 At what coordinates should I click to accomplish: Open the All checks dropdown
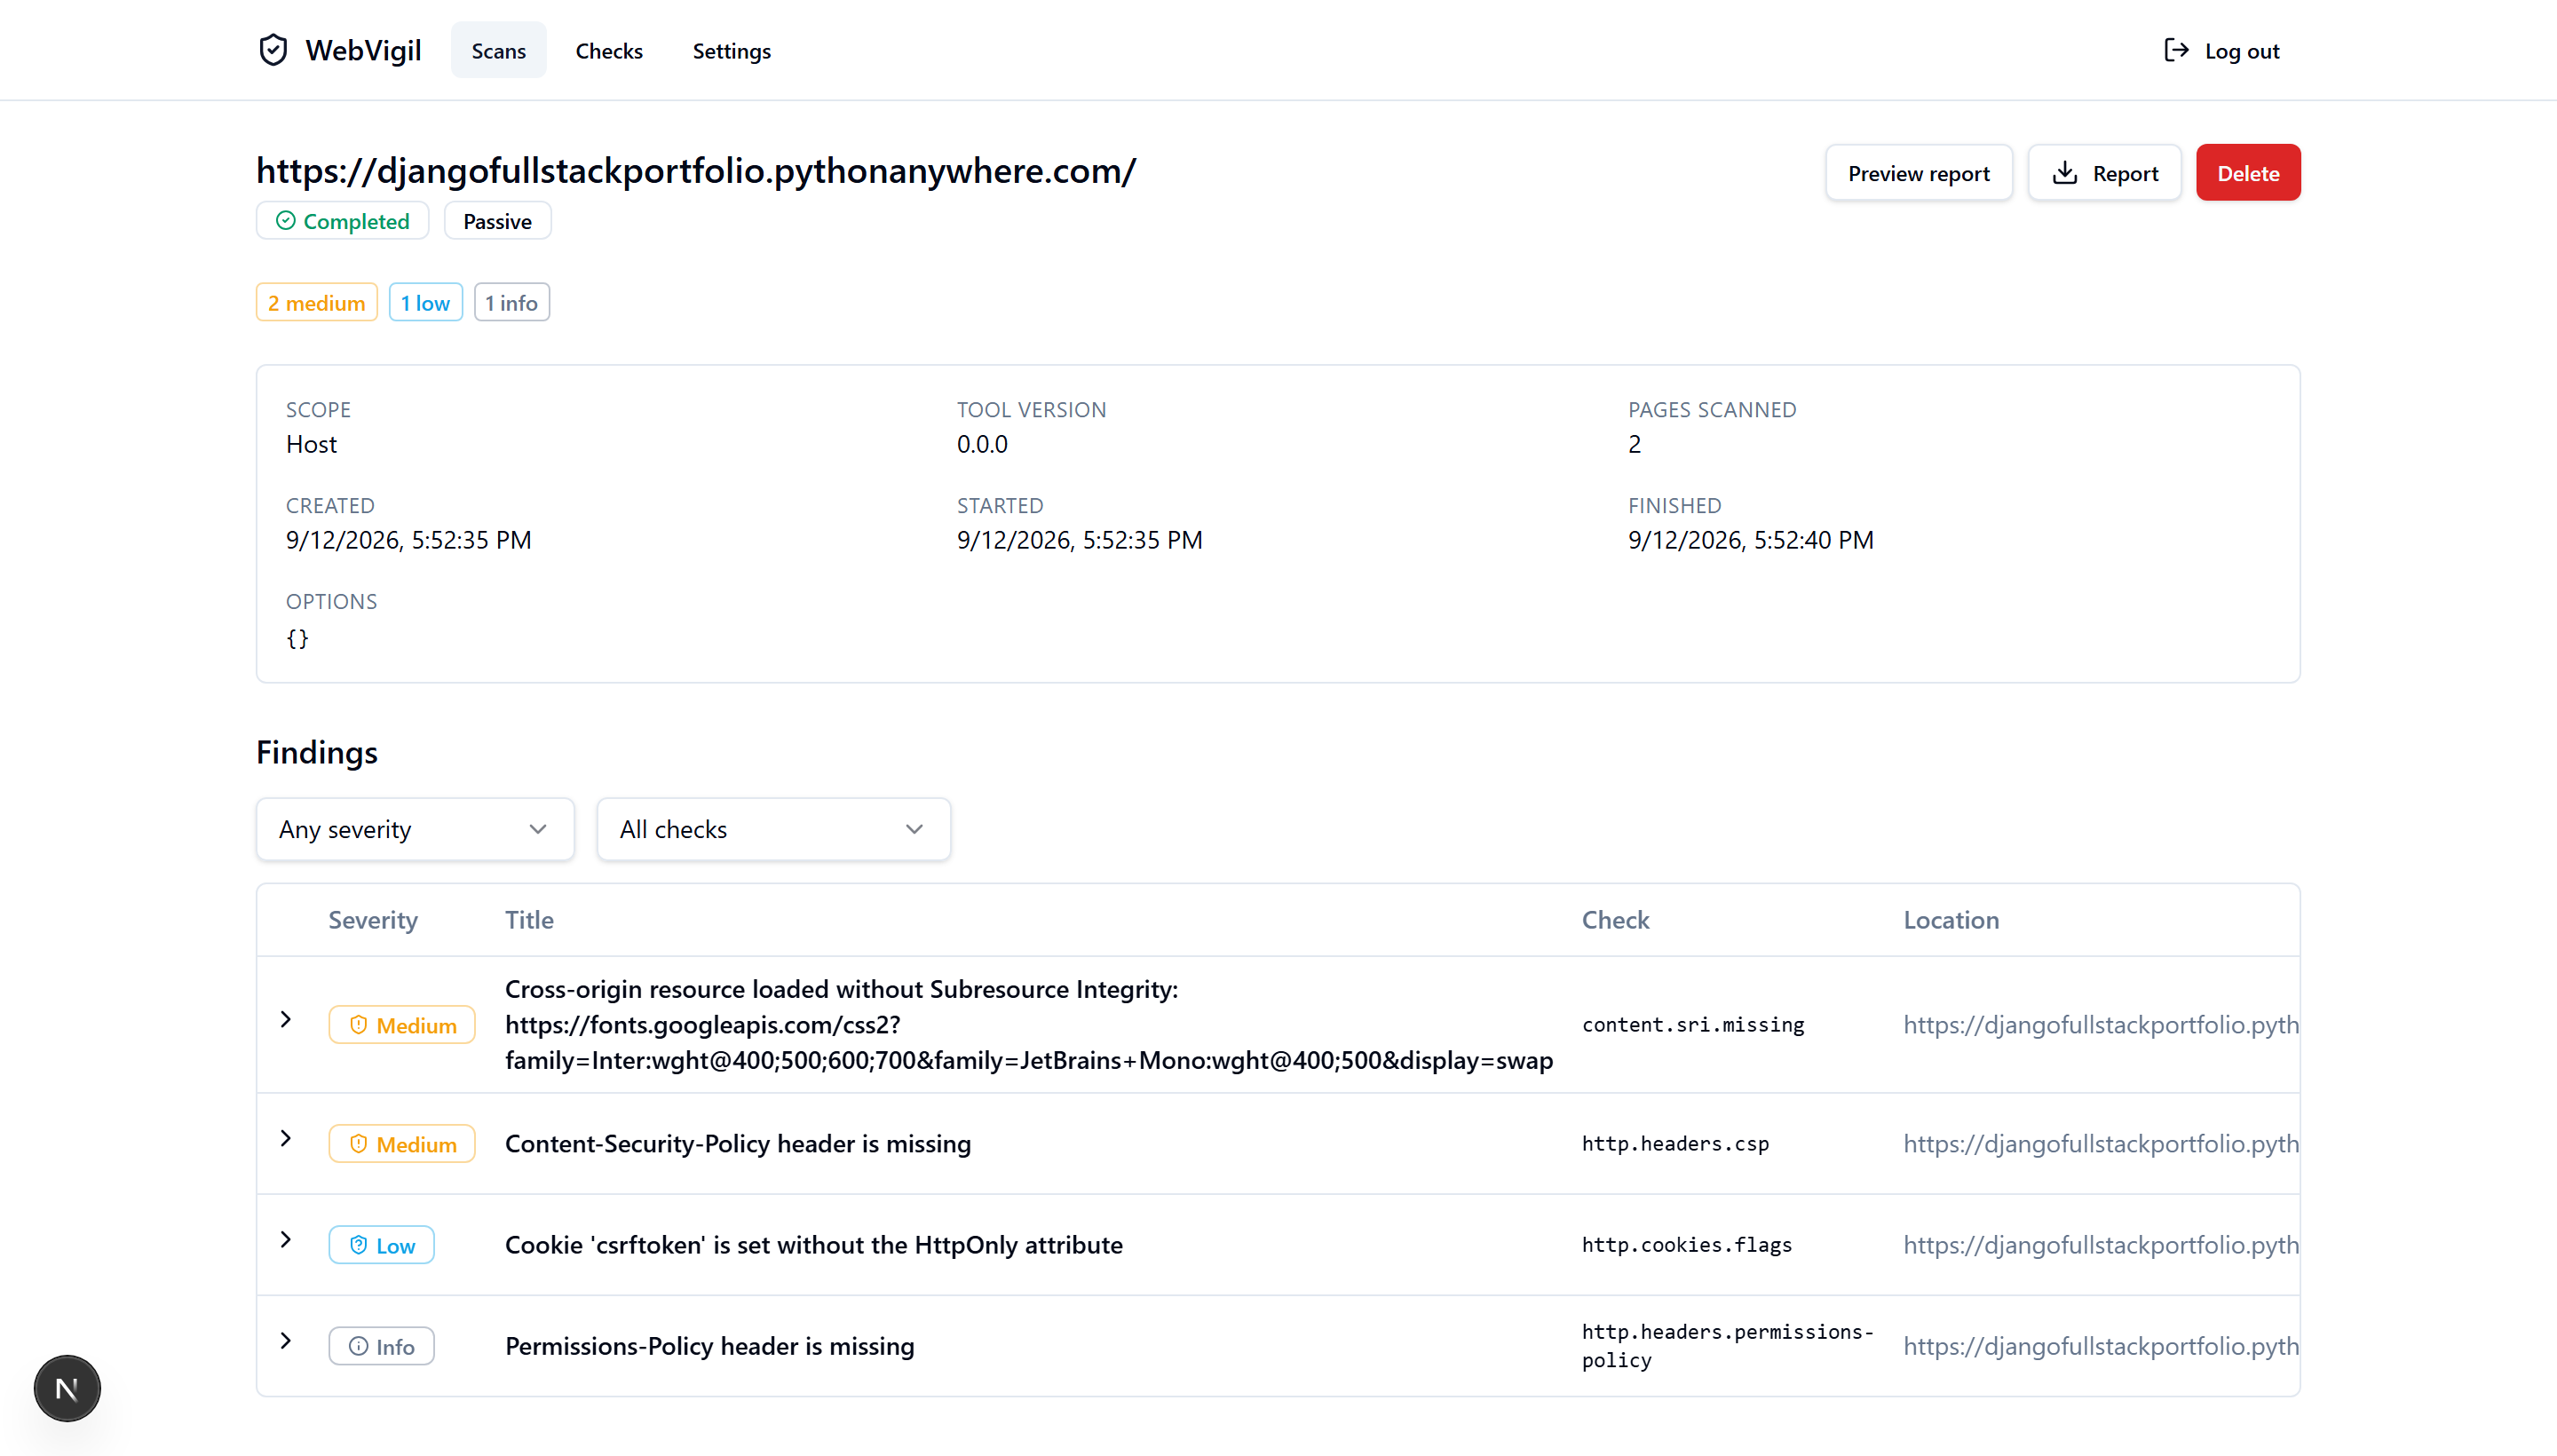point(773,829)
